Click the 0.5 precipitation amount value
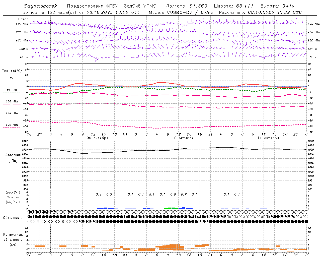 pyautogui.click(x=109, y=194)
